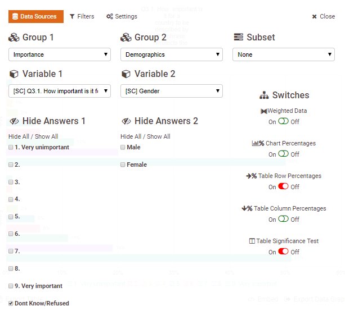
Task: Toggle the Table Row Percentages switch
Action: tap(283, 186)
